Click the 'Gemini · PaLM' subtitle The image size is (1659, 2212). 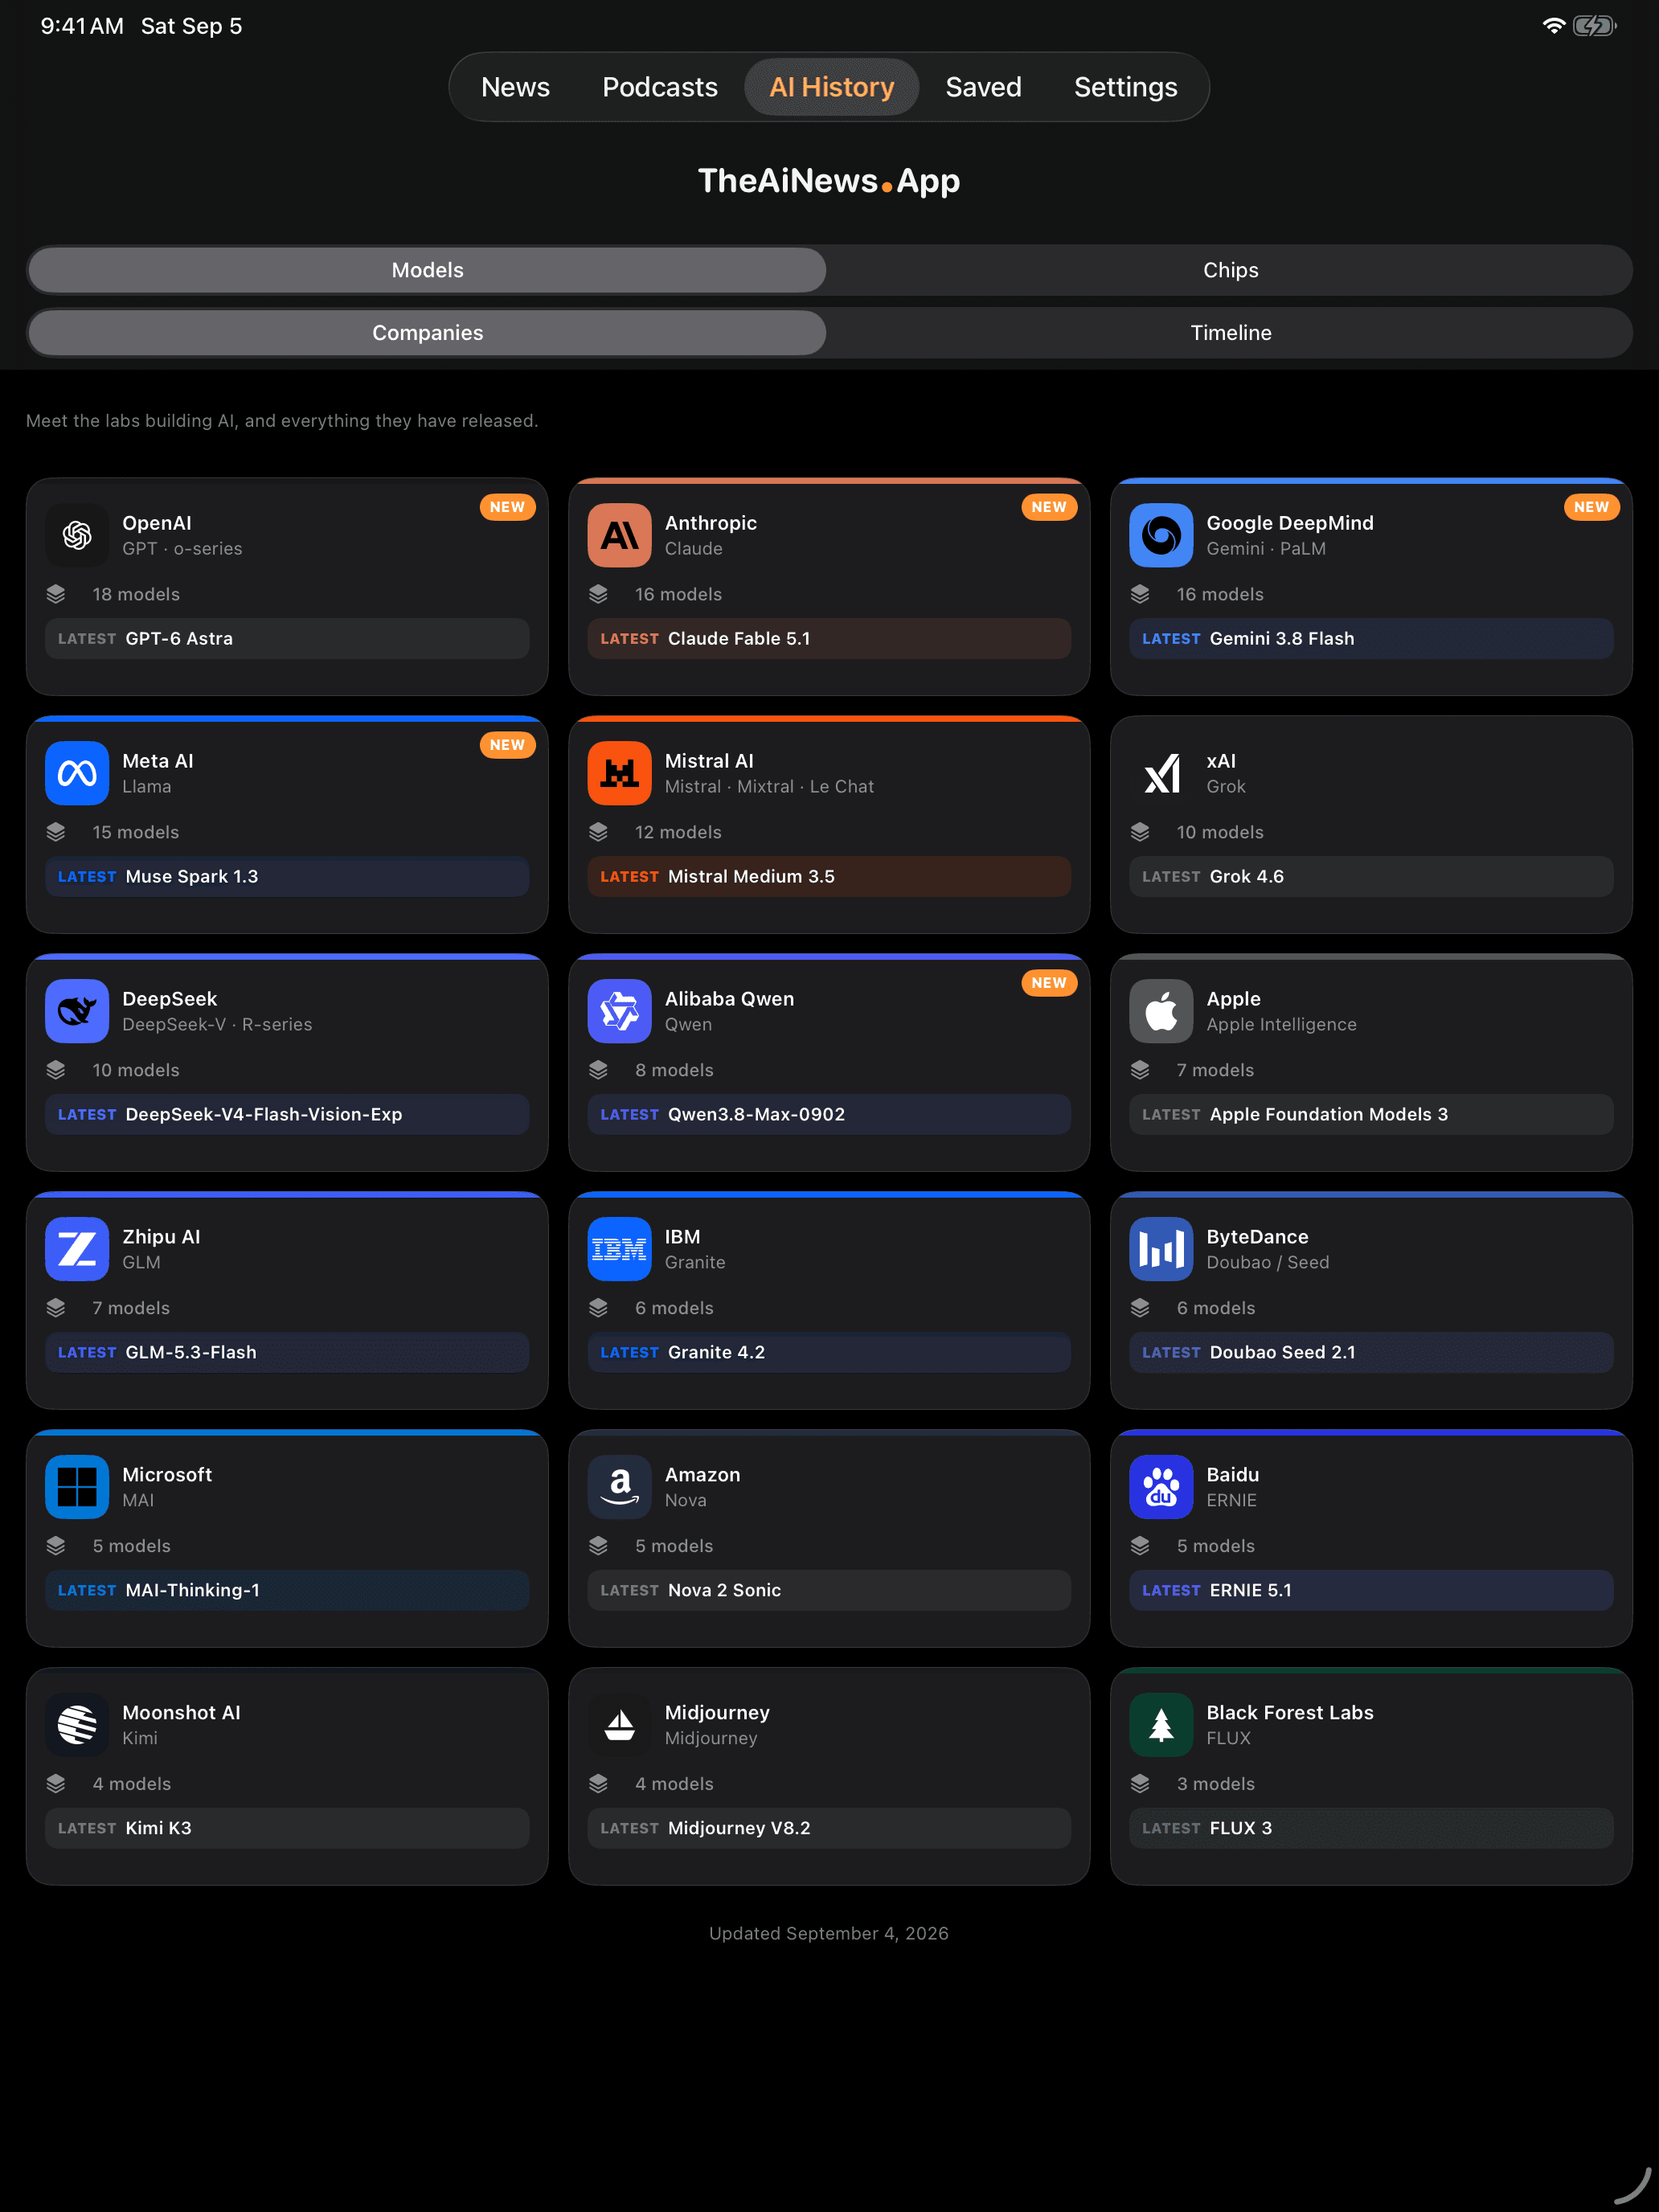point(1266,549)
